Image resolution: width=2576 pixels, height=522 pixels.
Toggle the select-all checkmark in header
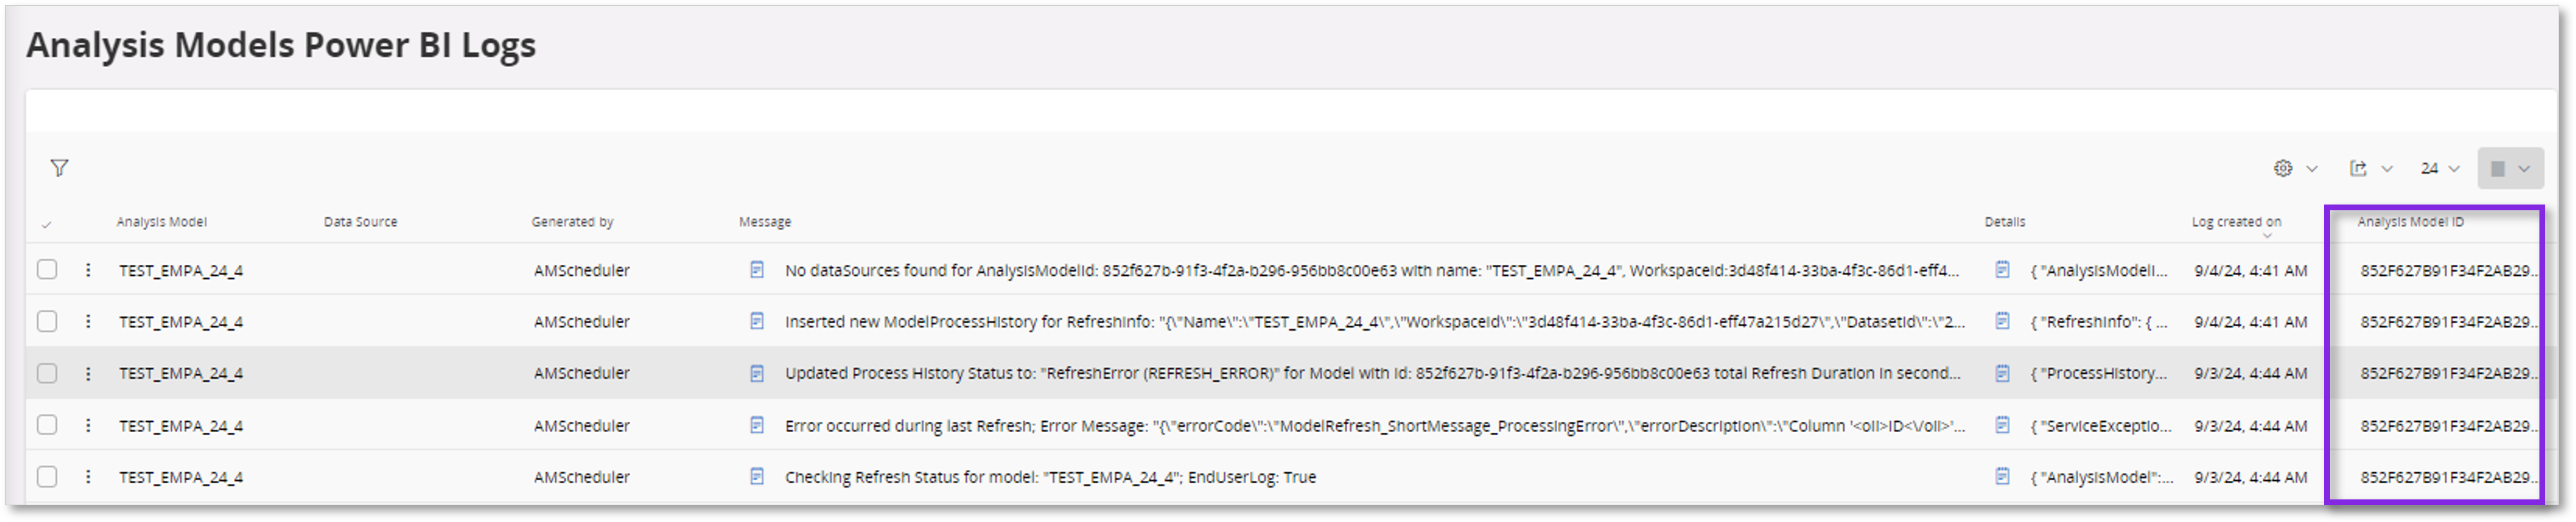[46, 225]
